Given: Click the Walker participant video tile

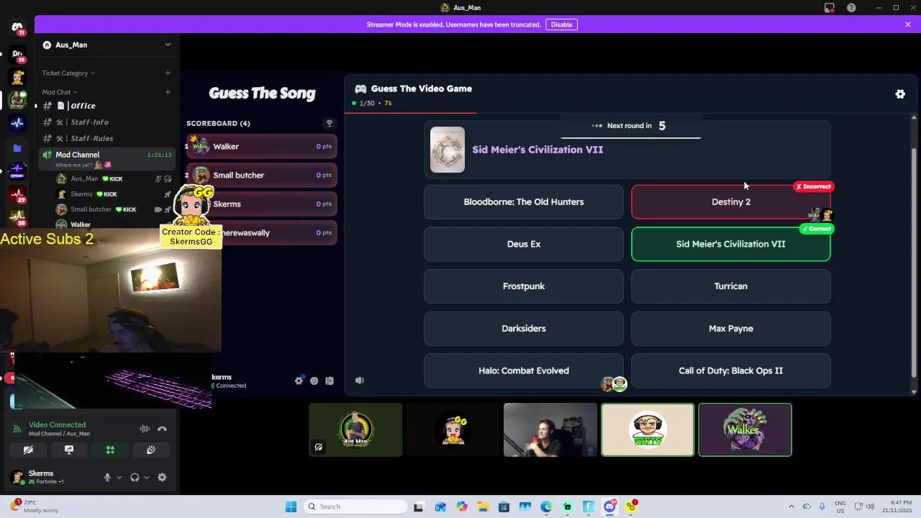Looking at the screenshot, I should 745,430.
